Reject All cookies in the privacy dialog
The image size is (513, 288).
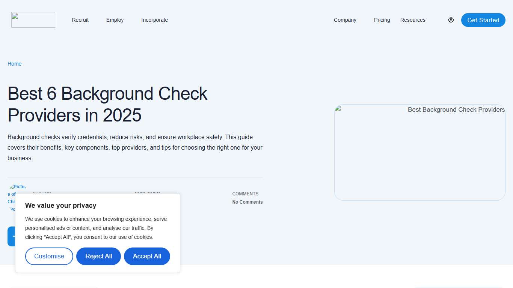tap(98, 256)
